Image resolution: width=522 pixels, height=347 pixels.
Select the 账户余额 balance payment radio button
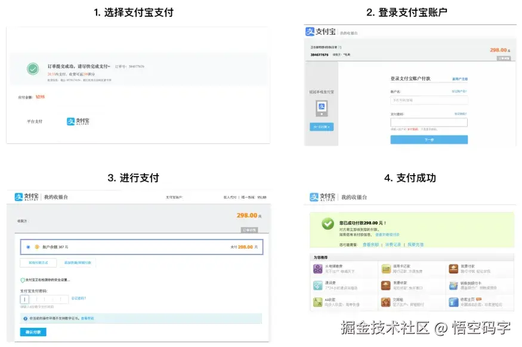pos(28,246)
